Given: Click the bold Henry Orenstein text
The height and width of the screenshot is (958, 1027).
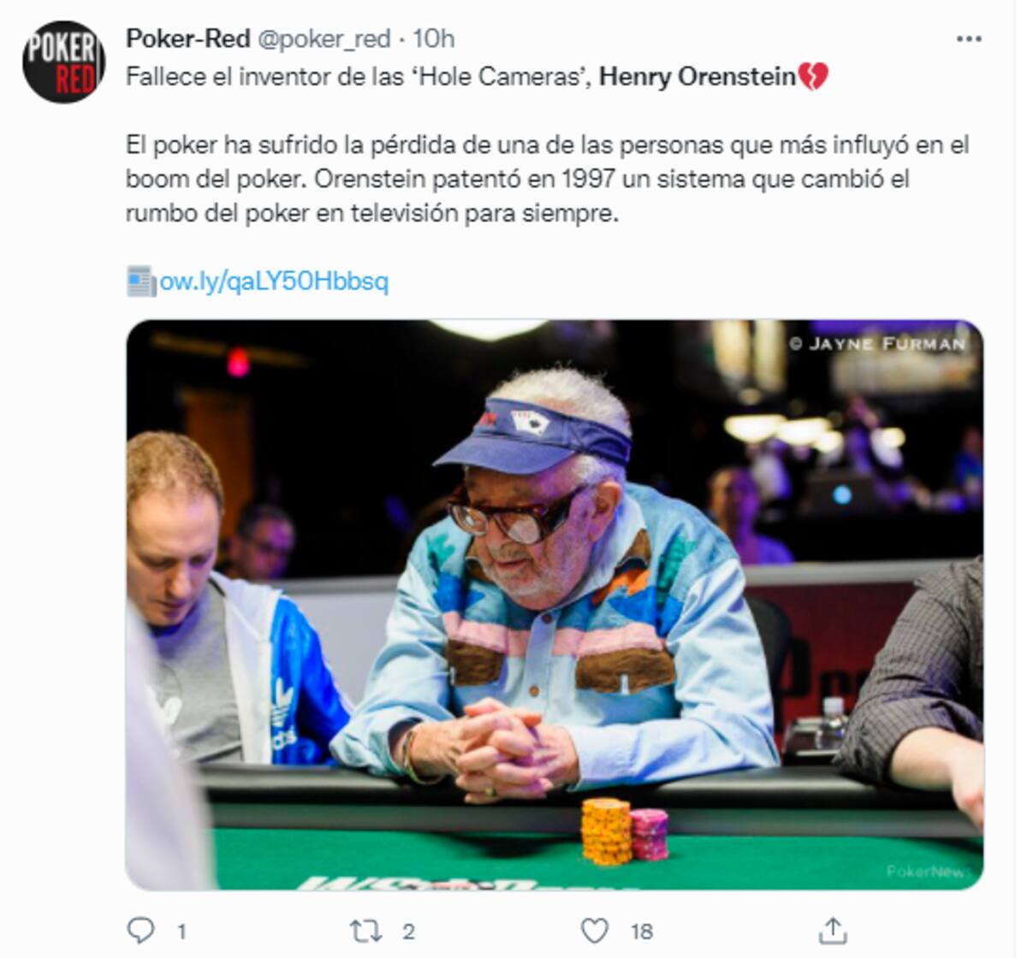Looking at the screenshot, I should (698, 77).
